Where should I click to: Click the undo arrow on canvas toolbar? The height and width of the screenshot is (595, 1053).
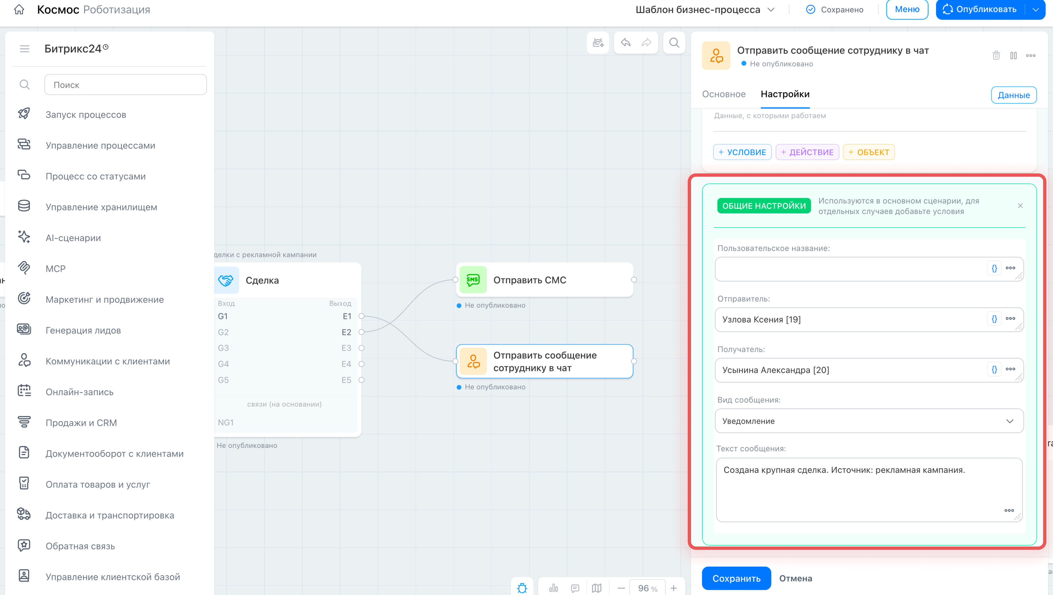coord(626,42)
